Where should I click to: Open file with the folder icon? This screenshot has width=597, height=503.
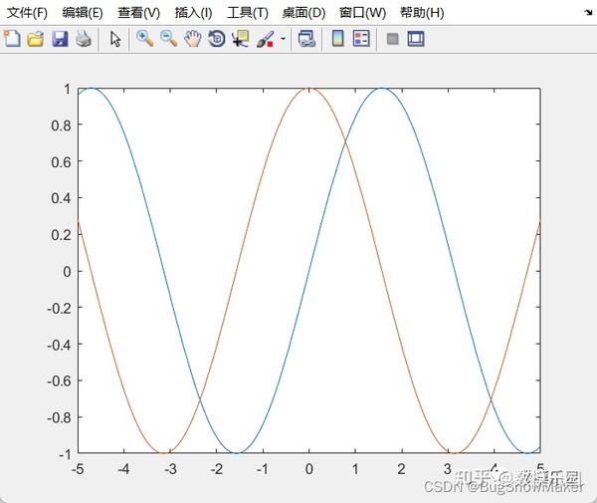tap(36, 39)
